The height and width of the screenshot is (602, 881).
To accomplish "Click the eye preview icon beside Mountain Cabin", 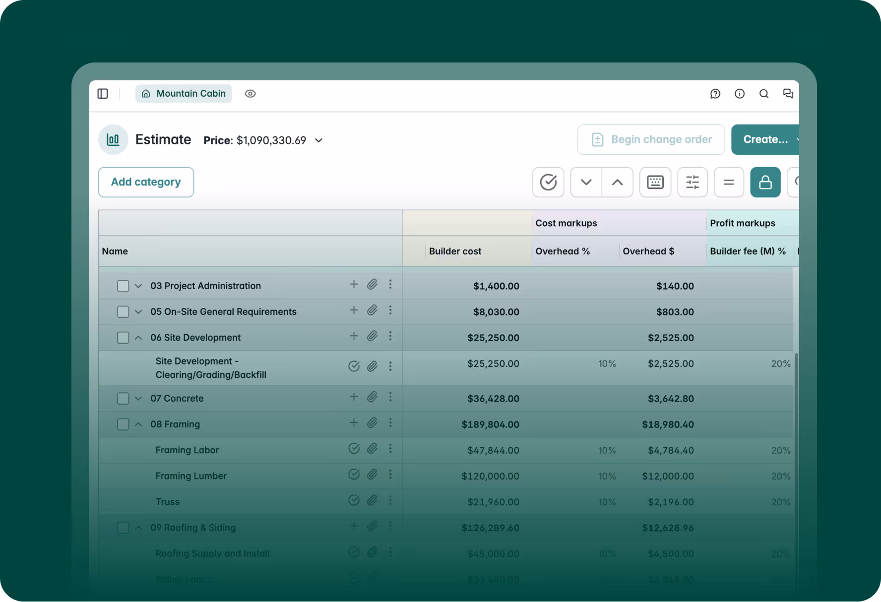I will pyautogui.click(x=250, y=93).
